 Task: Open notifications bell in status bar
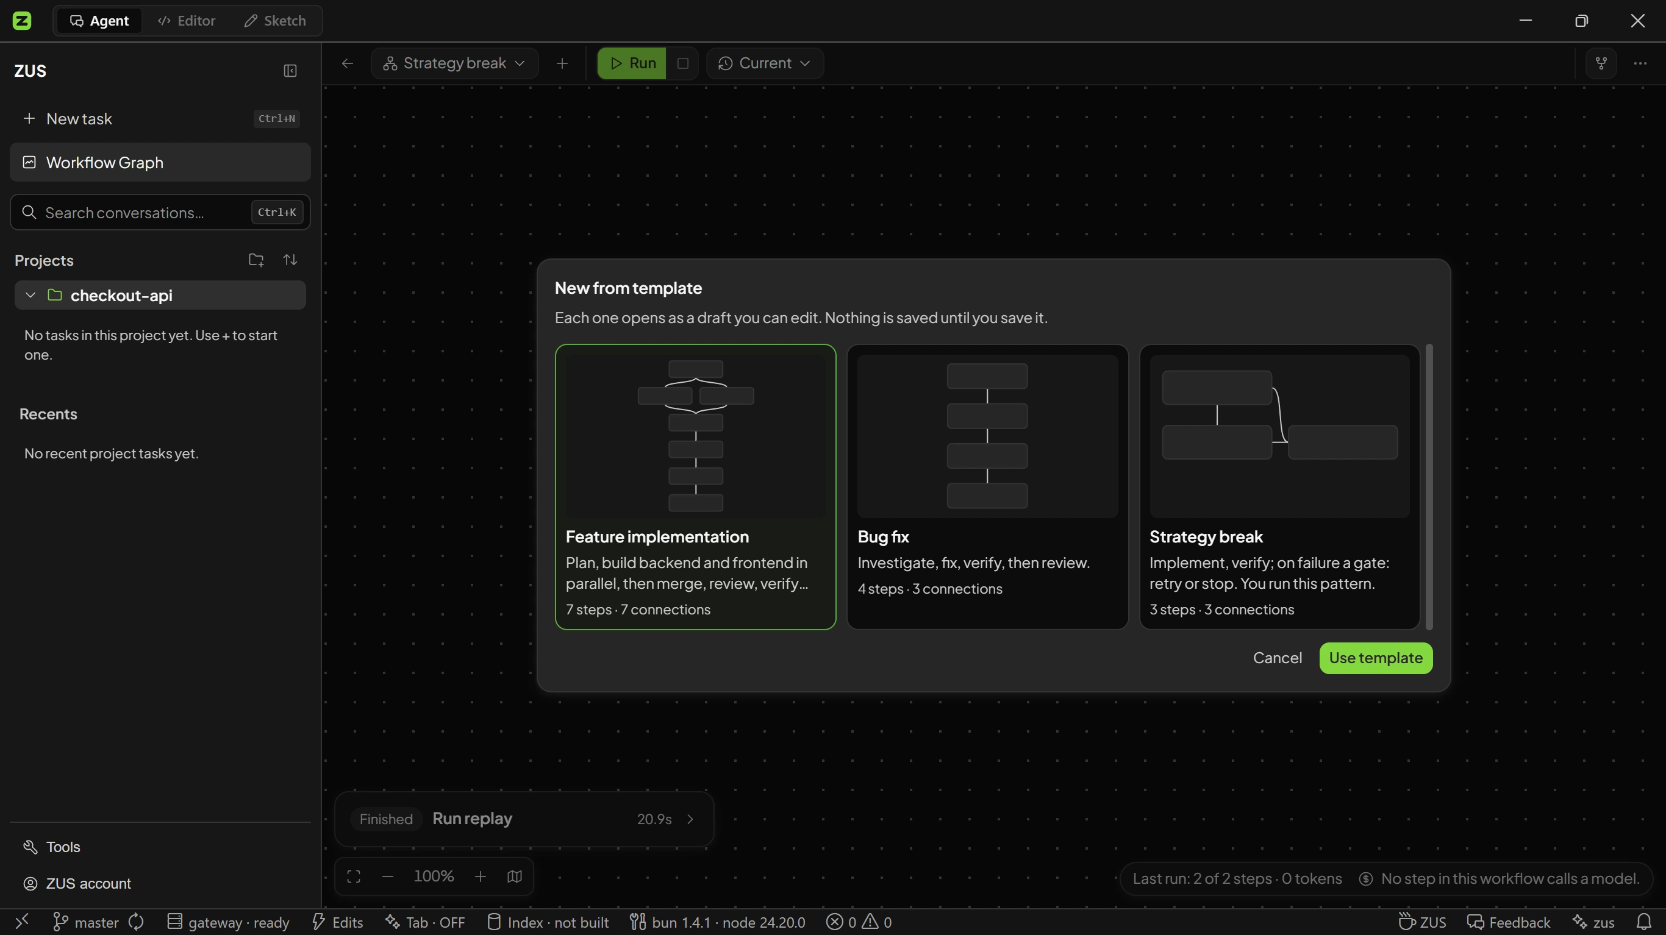coord(1643,922)
